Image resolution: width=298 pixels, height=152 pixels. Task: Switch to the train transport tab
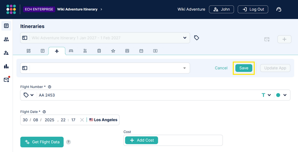click(x=85, y=51)
